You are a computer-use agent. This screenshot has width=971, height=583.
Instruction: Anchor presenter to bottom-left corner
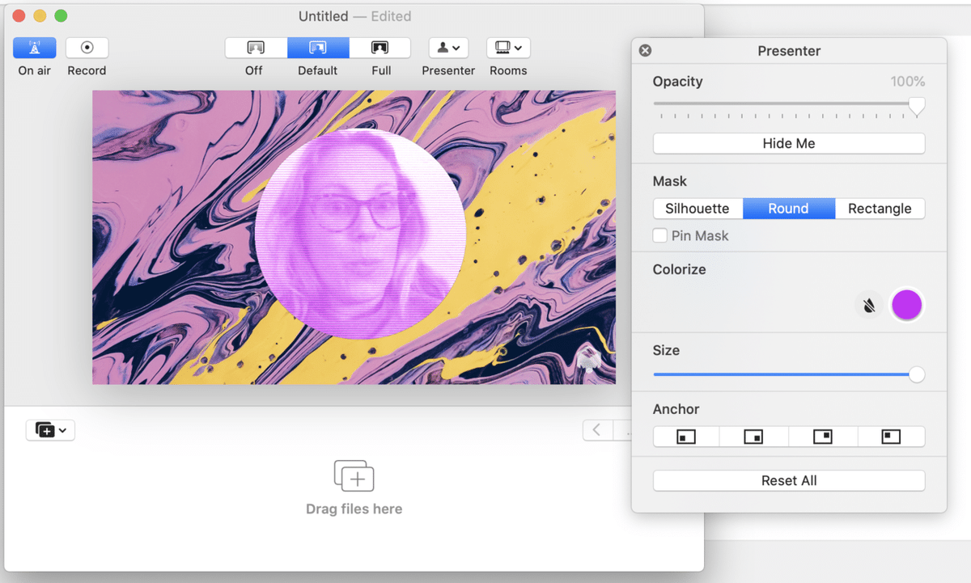click(x=686, y=437)
